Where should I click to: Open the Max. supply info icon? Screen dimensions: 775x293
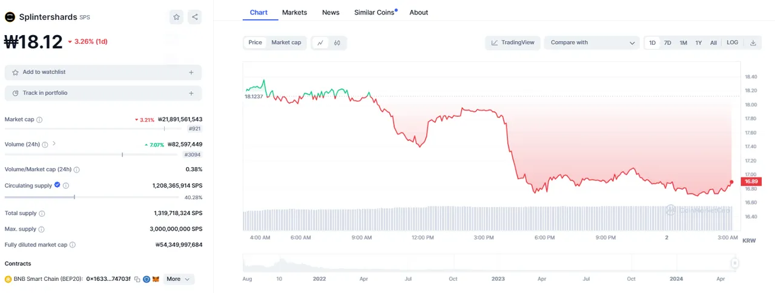click(x=42, y=229)
